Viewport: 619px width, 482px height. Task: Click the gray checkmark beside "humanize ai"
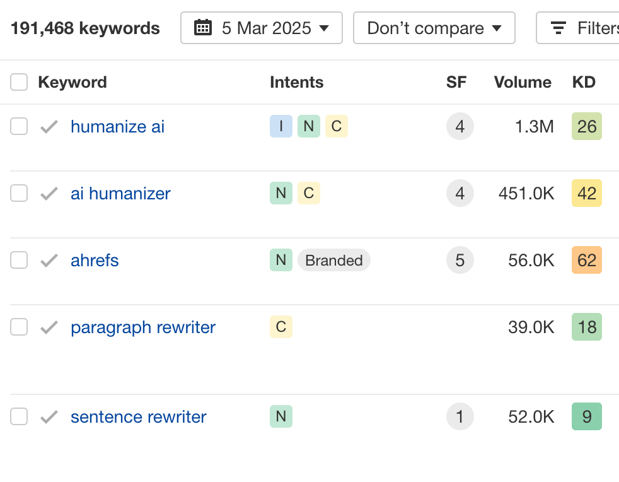(x=49, y=126)
